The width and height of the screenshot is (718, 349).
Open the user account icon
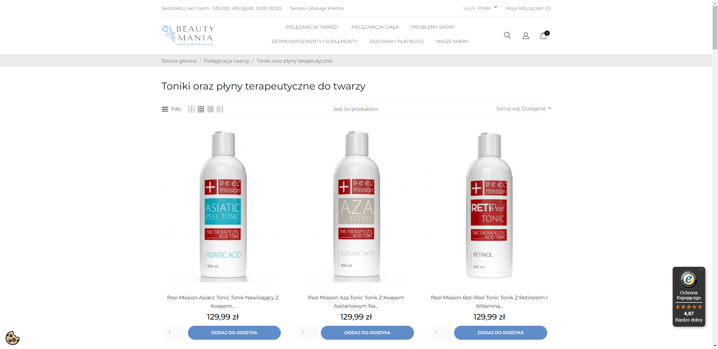click(x=526, y=36)
